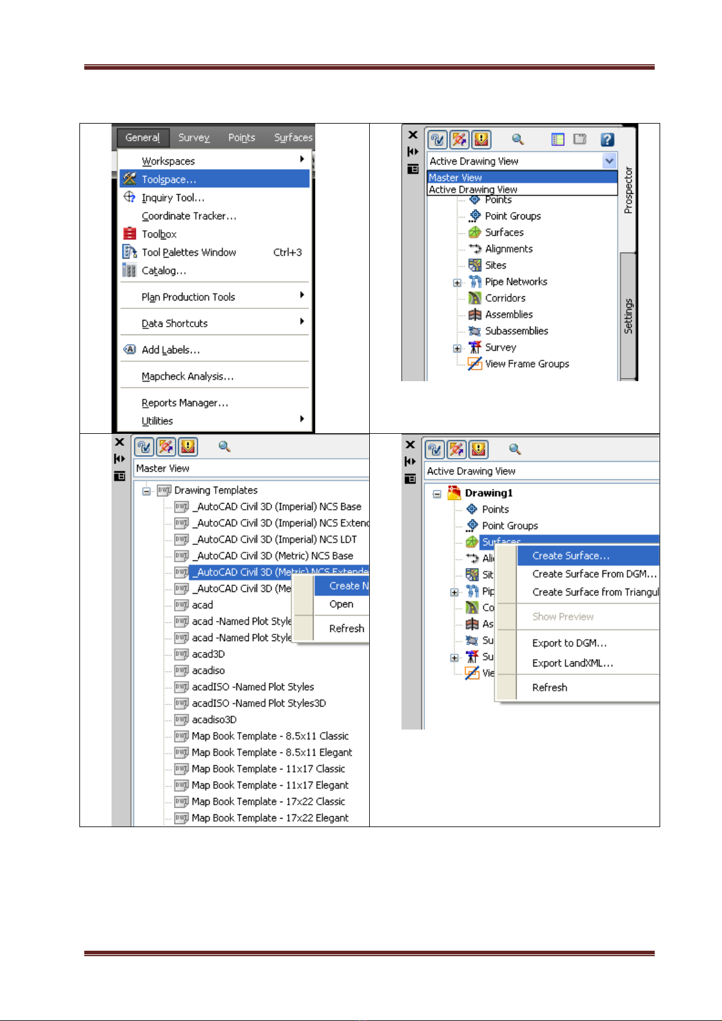This screenshot has width=722, height=1021.
Task: Click the Alignments arrows icon in the Prospector-tab tree
Action: coord(475,248)
